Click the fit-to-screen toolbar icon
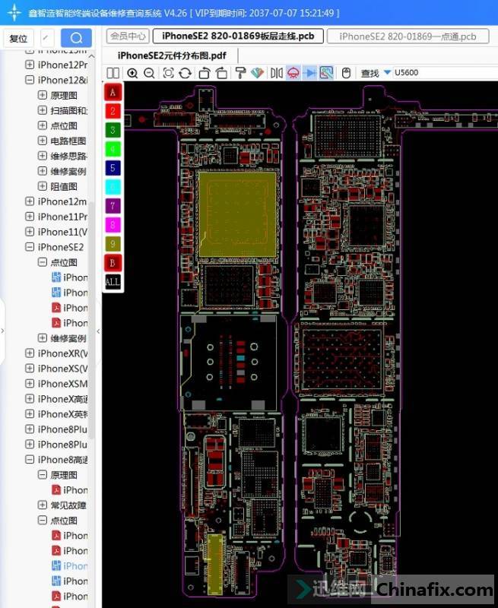498x608 pixels. (x=168, y=73)
